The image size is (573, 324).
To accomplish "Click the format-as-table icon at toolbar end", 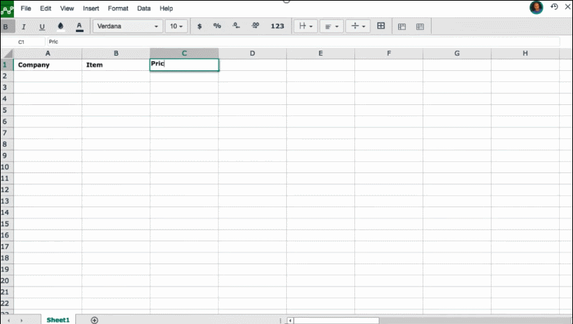I will tap(421, 26).
